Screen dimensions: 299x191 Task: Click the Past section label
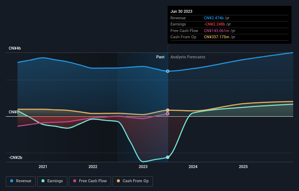pyautogui.click(x=160, y=57)
